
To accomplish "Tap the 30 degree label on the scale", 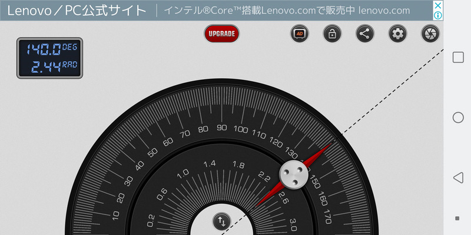I will 128,181.
